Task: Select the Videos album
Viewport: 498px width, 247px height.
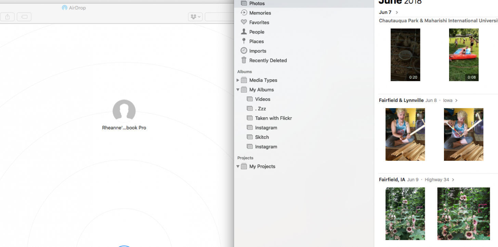Action: coord(262,99)
